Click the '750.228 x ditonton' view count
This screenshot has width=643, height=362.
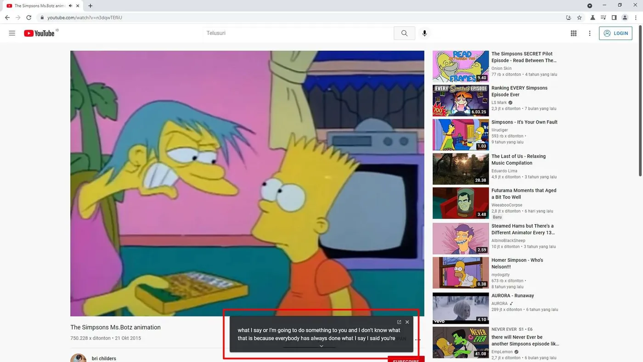90,338
